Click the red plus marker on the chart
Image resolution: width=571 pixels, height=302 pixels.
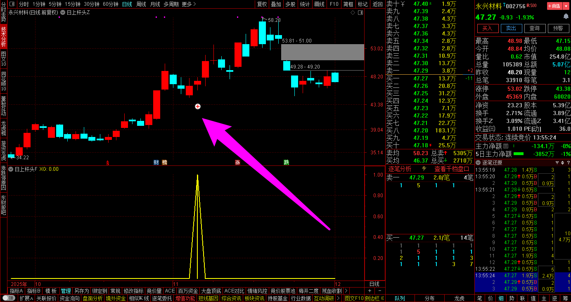point(197,106)
